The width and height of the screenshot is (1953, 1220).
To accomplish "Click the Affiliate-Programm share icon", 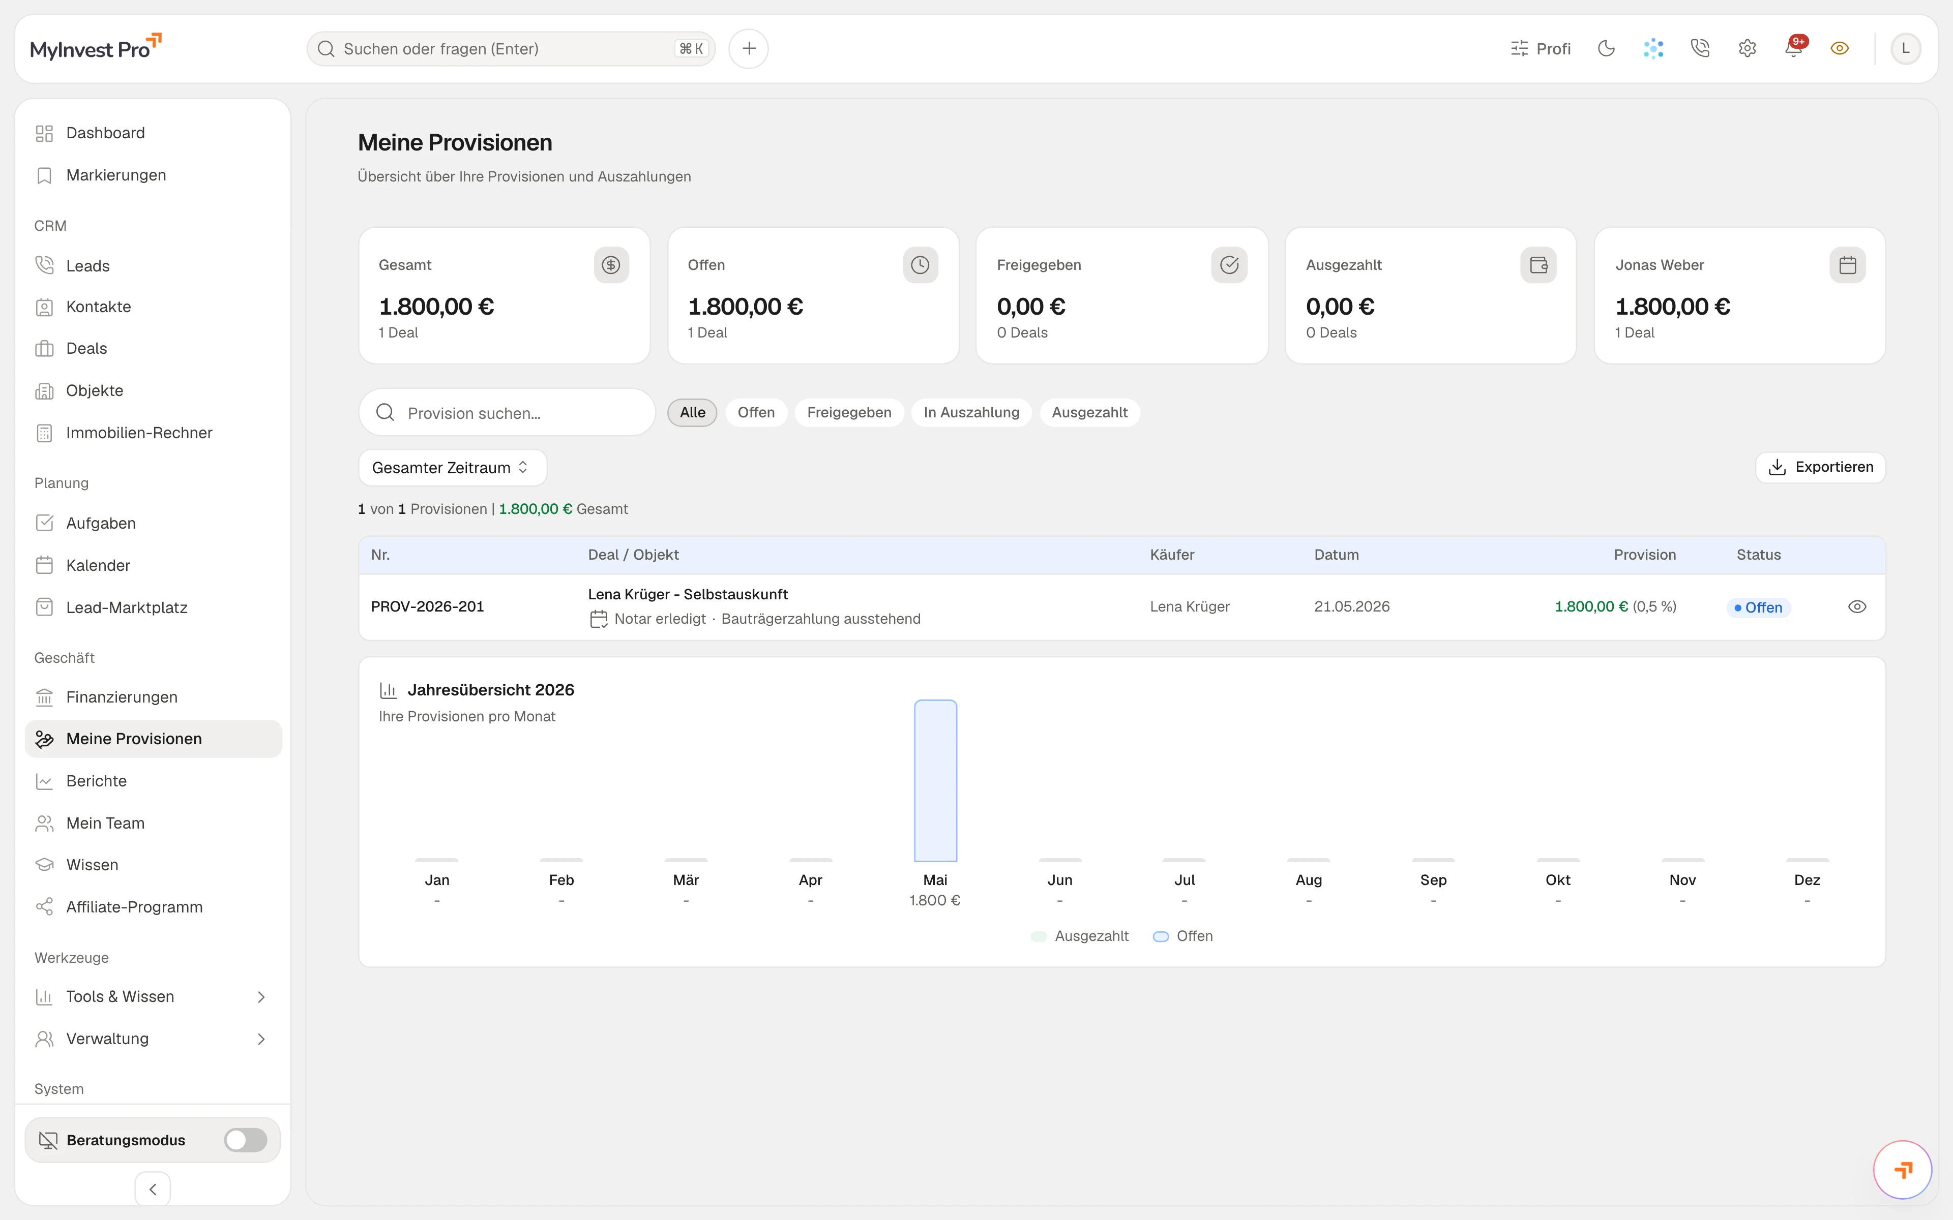I will pos(44,907).
